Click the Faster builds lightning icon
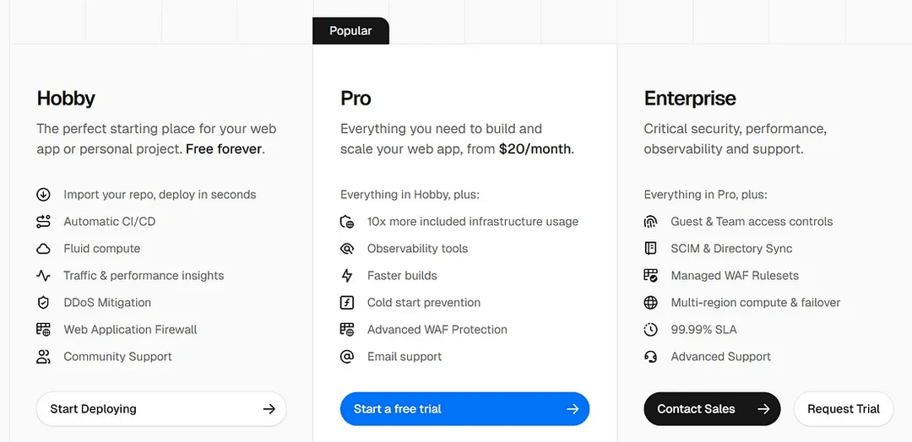The image size is (912, 442). (x=347, y=276)
